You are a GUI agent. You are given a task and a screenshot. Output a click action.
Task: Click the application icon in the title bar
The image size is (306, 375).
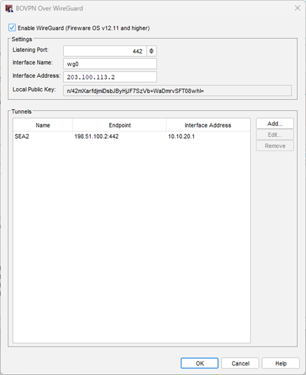pos(9,8)
